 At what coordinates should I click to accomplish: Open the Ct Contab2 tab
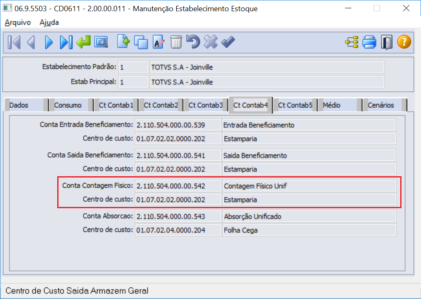click(x=161, y=105)
